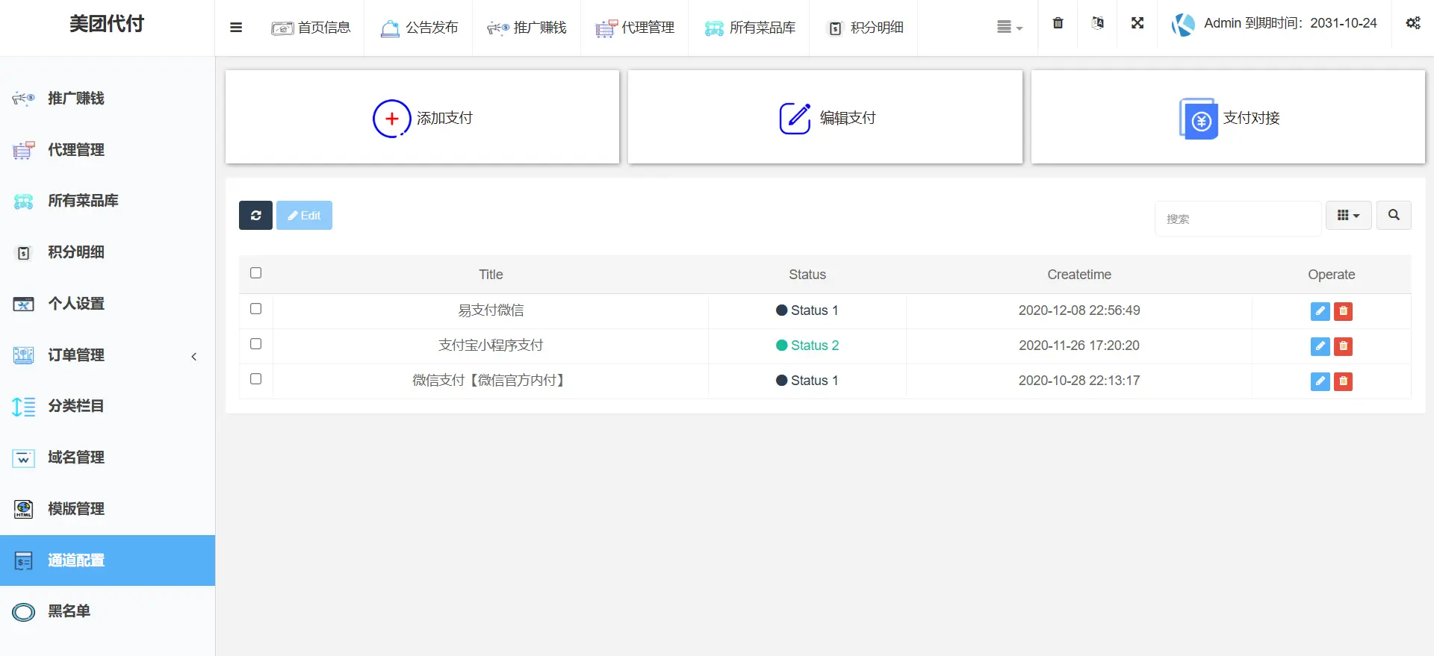
Task: Click the 编辑支付 card
Action: pyautogui.click(x=825, y=117)
